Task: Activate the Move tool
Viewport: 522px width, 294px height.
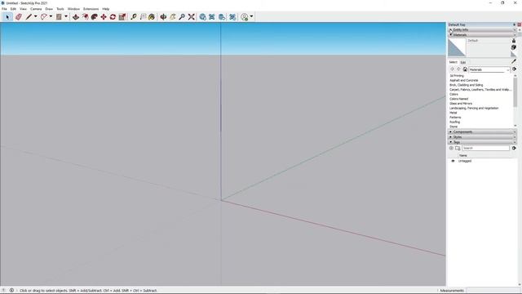Action: pyautogui.click(x=104, y=16)
